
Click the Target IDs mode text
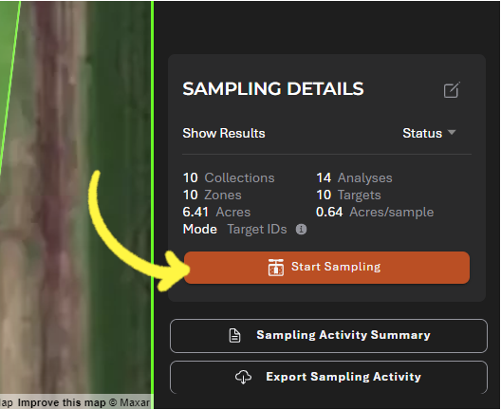257,229
